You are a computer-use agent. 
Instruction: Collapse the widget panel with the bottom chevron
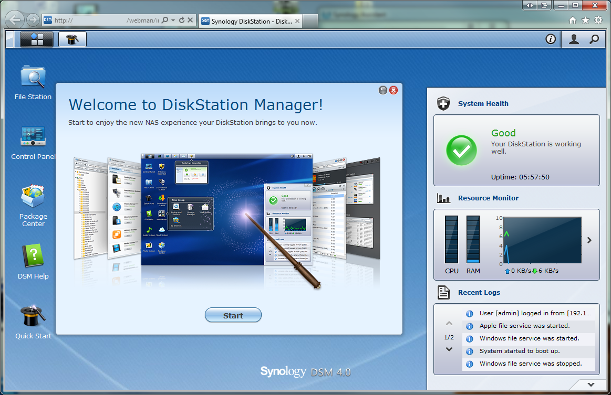pos(591,385)
